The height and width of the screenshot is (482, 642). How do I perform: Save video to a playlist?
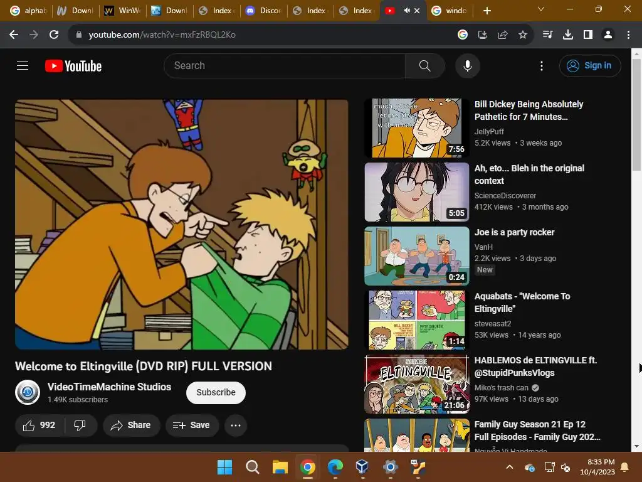(x=192, y=426)
